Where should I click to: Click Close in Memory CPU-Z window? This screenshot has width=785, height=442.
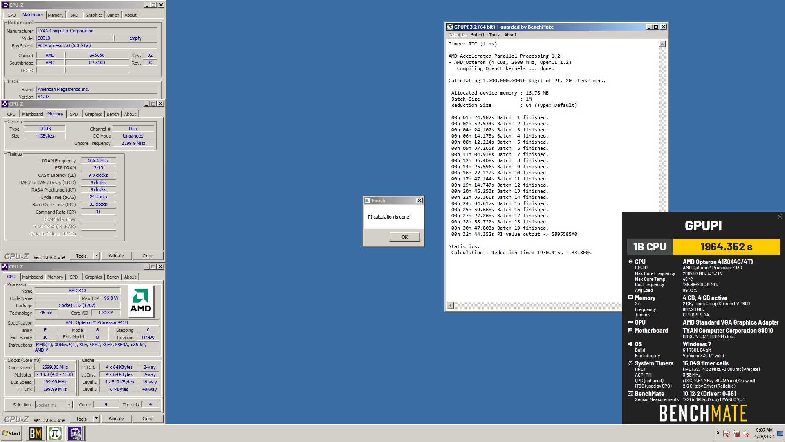tap(148, 256)
